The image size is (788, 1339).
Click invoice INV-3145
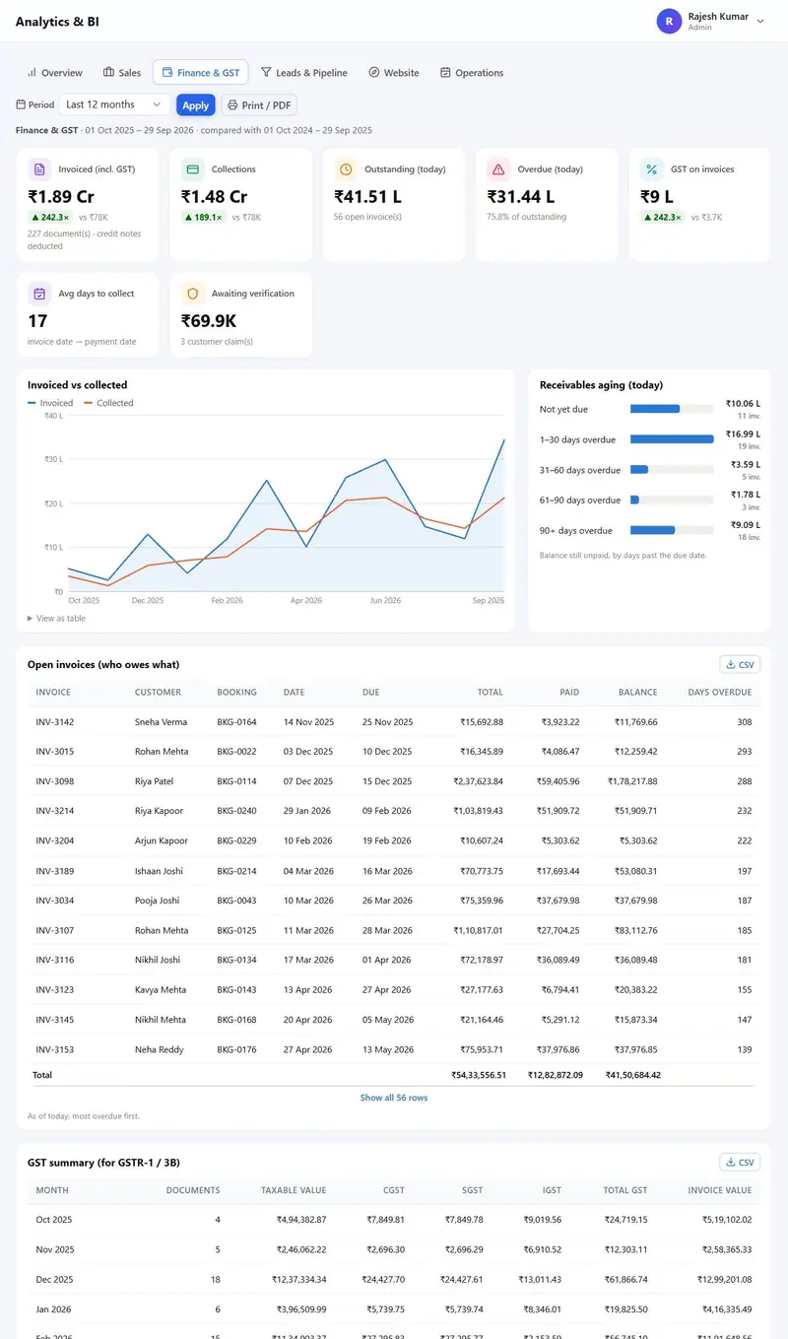coord(55,1020)
